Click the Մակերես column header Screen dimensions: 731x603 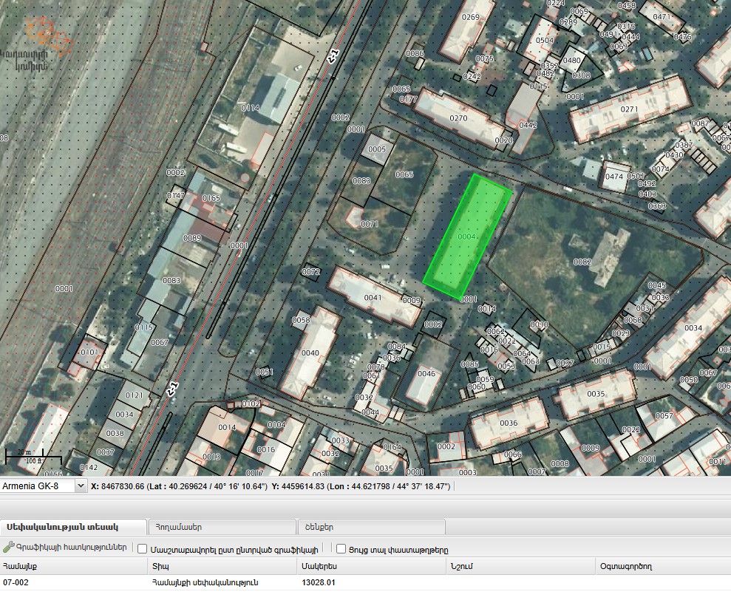point(372,566)
